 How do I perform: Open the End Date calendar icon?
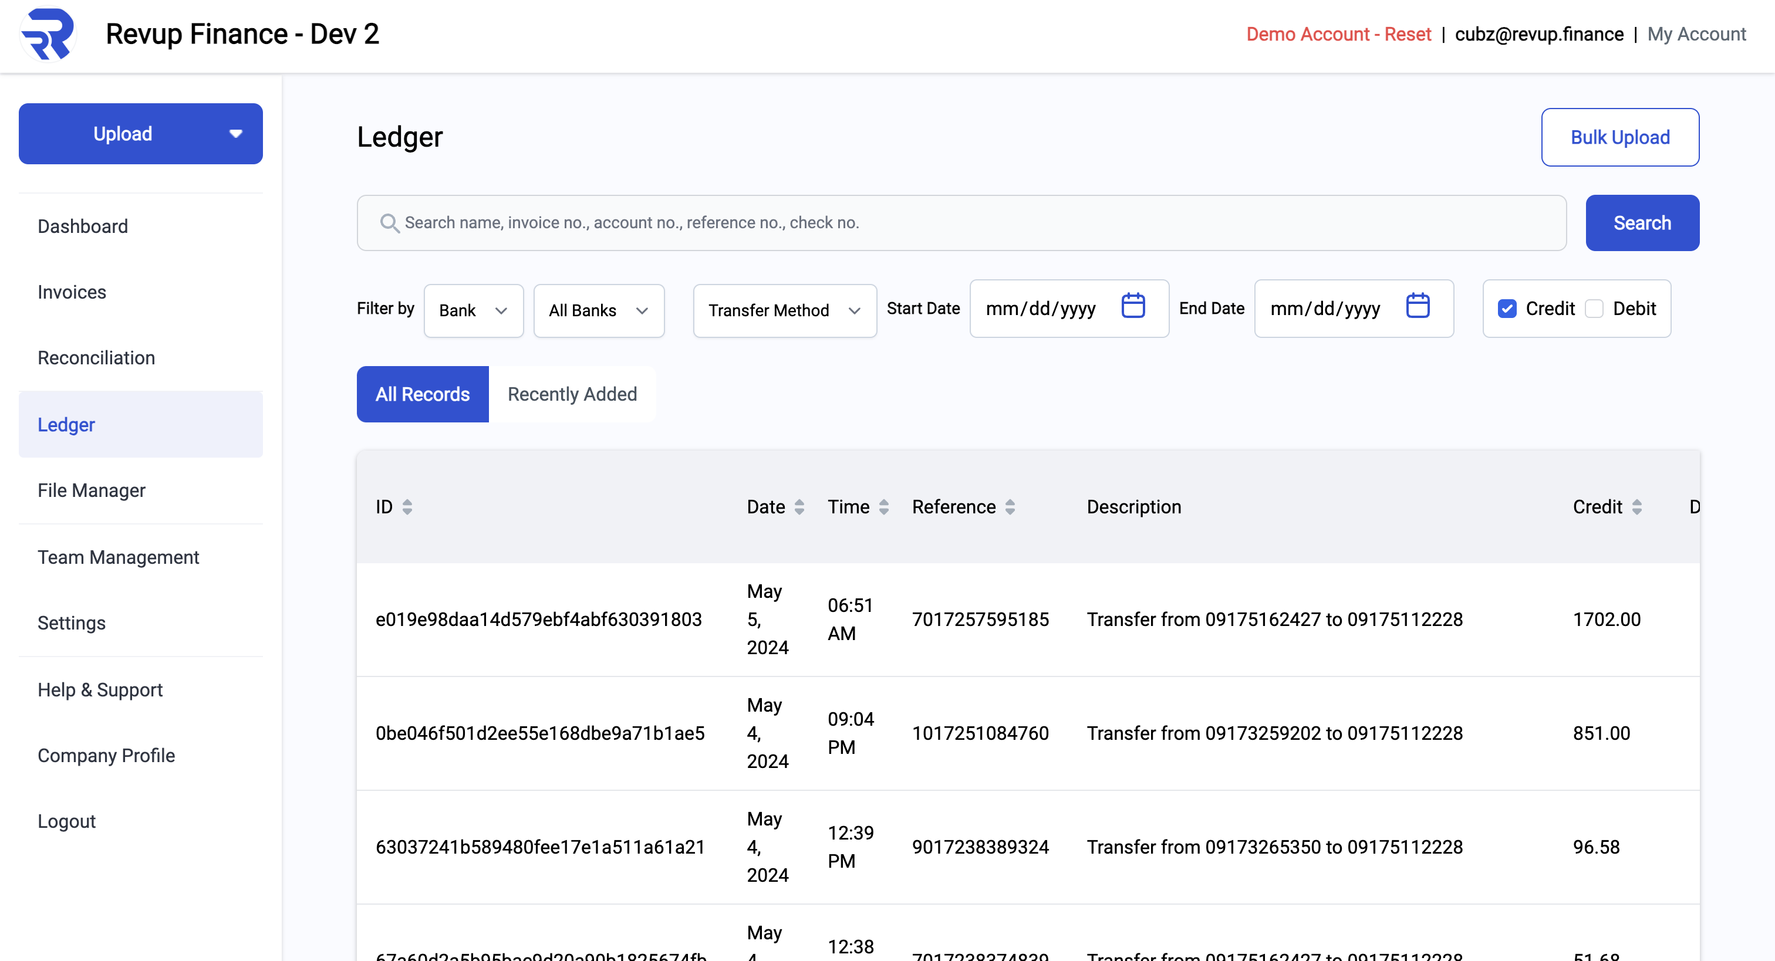click(1418, 306)
